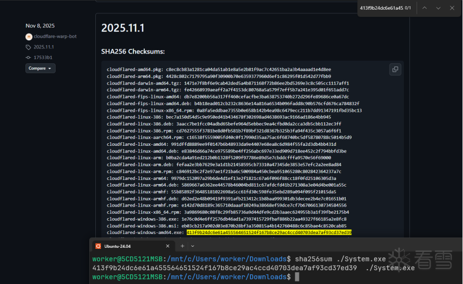This screenshot has height=284, width=463.
Task: Click cloudflared-linux-aarch64.rpm checksum line
Action: 229,138
